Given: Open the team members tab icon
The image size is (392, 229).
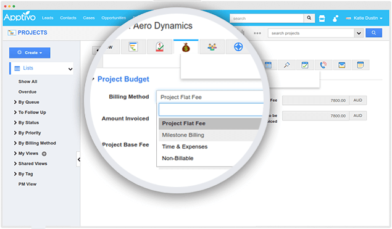Looking at the screenshot, I should pyautogui.click(x=212, y=47).
